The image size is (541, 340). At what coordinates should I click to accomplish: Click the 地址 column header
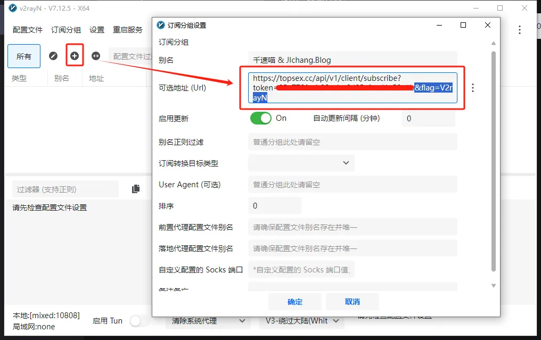96,78
